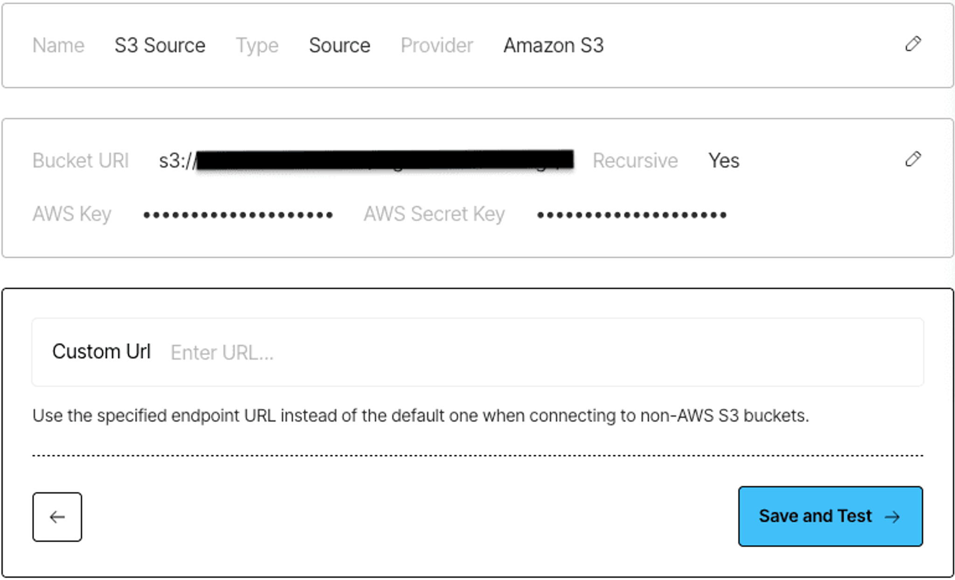Select the S3 Source name value
The image size is (955, 580).
click(x=160, y=45)
